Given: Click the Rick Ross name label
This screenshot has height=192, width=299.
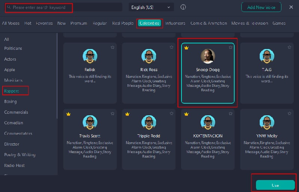Looking at the screenshot, I should 149,70.
